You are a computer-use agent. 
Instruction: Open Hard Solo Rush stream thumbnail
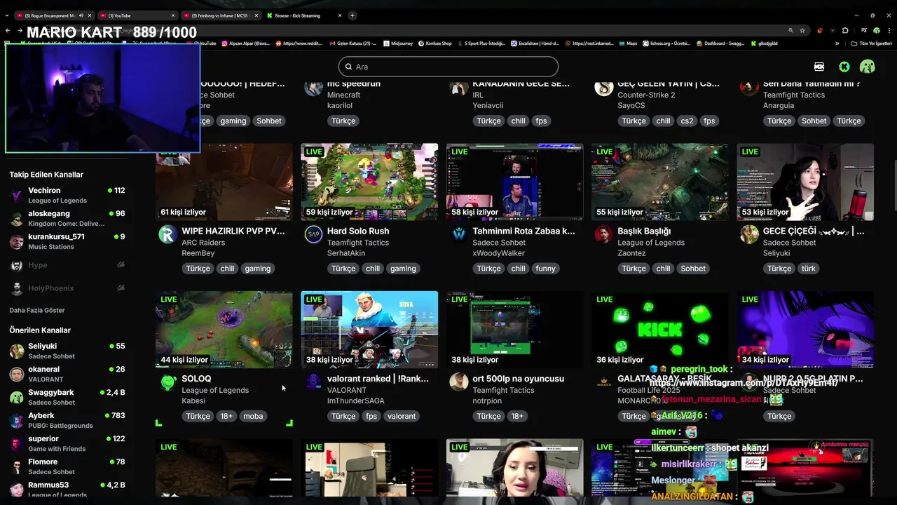pyautogui.click(x=369, y=182)
